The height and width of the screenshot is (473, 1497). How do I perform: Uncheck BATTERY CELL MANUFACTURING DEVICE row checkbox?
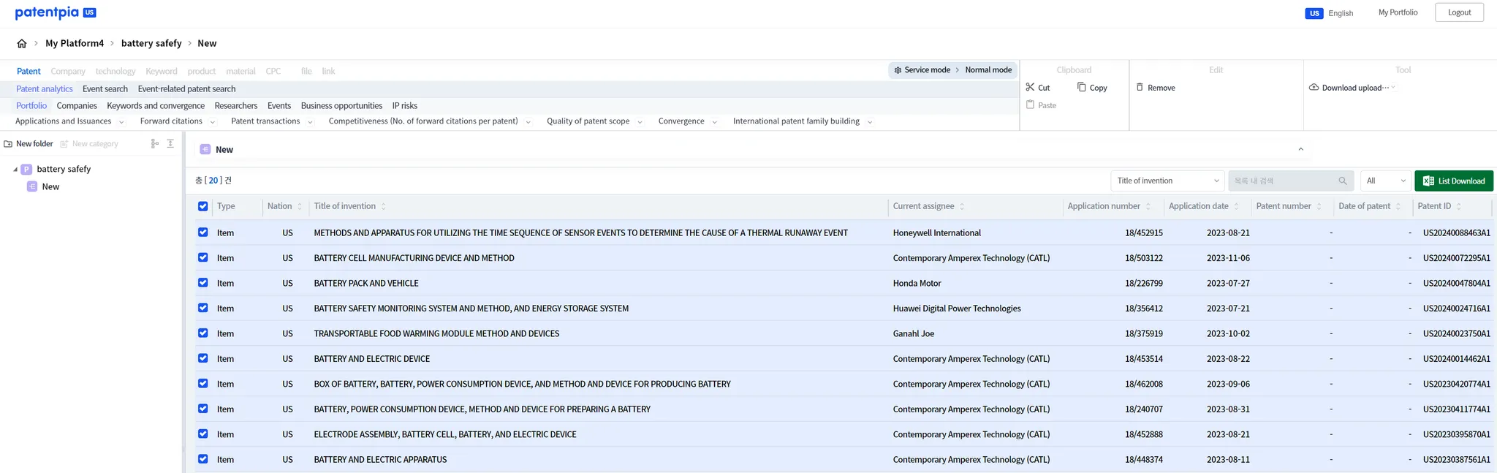coord(202,257)
